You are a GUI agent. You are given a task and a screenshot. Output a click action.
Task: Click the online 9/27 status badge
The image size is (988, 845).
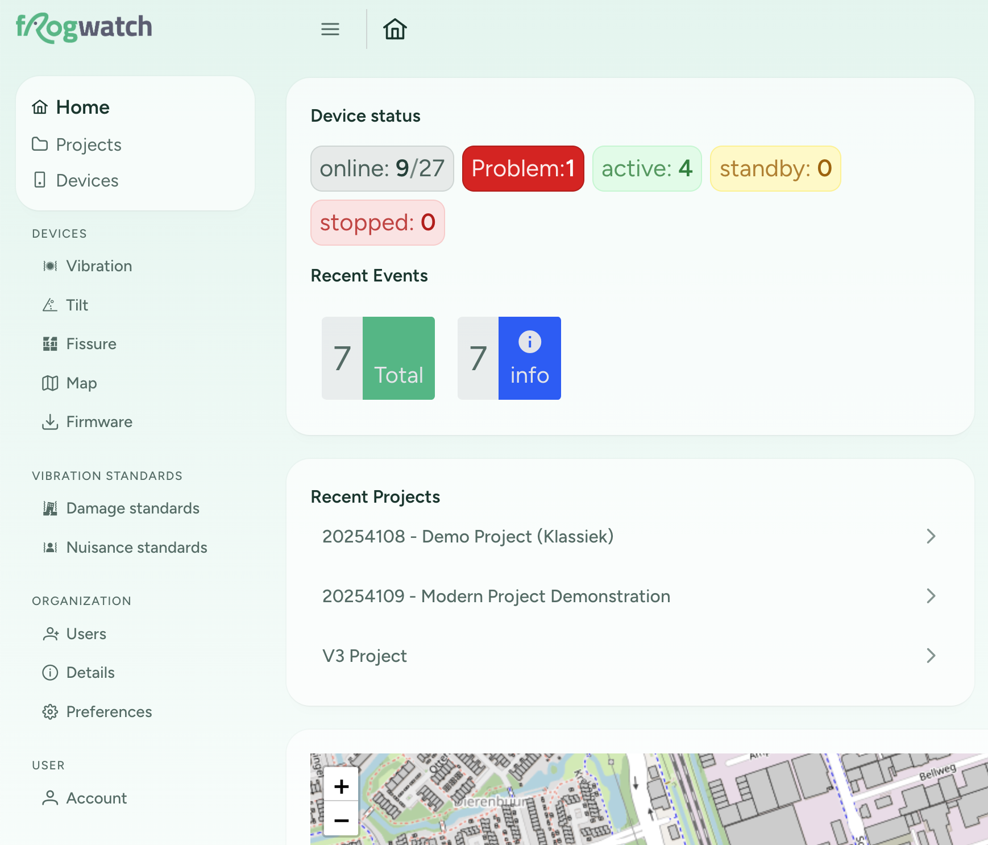381,168
